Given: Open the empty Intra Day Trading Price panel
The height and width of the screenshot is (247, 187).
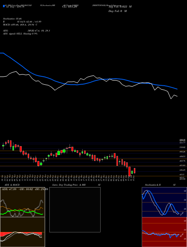Looking at the screenshot, I should coord(75,210).
